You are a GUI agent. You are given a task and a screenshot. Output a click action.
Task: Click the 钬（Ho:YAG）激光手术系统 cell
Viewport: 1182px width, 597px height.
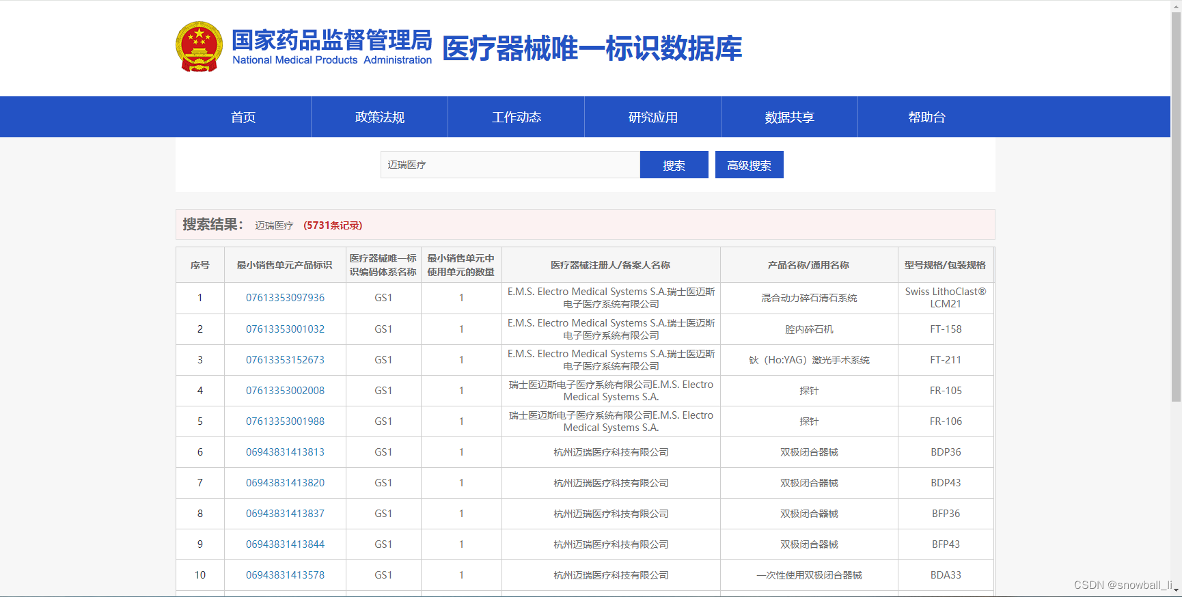(x=809, y=360)
